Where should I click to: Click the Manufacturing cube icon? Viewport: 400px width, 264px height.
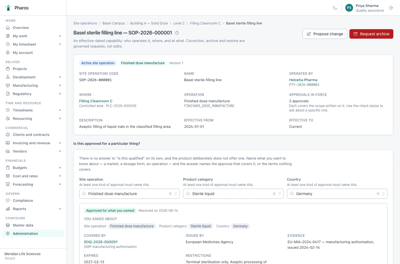[x=8, y=86]
